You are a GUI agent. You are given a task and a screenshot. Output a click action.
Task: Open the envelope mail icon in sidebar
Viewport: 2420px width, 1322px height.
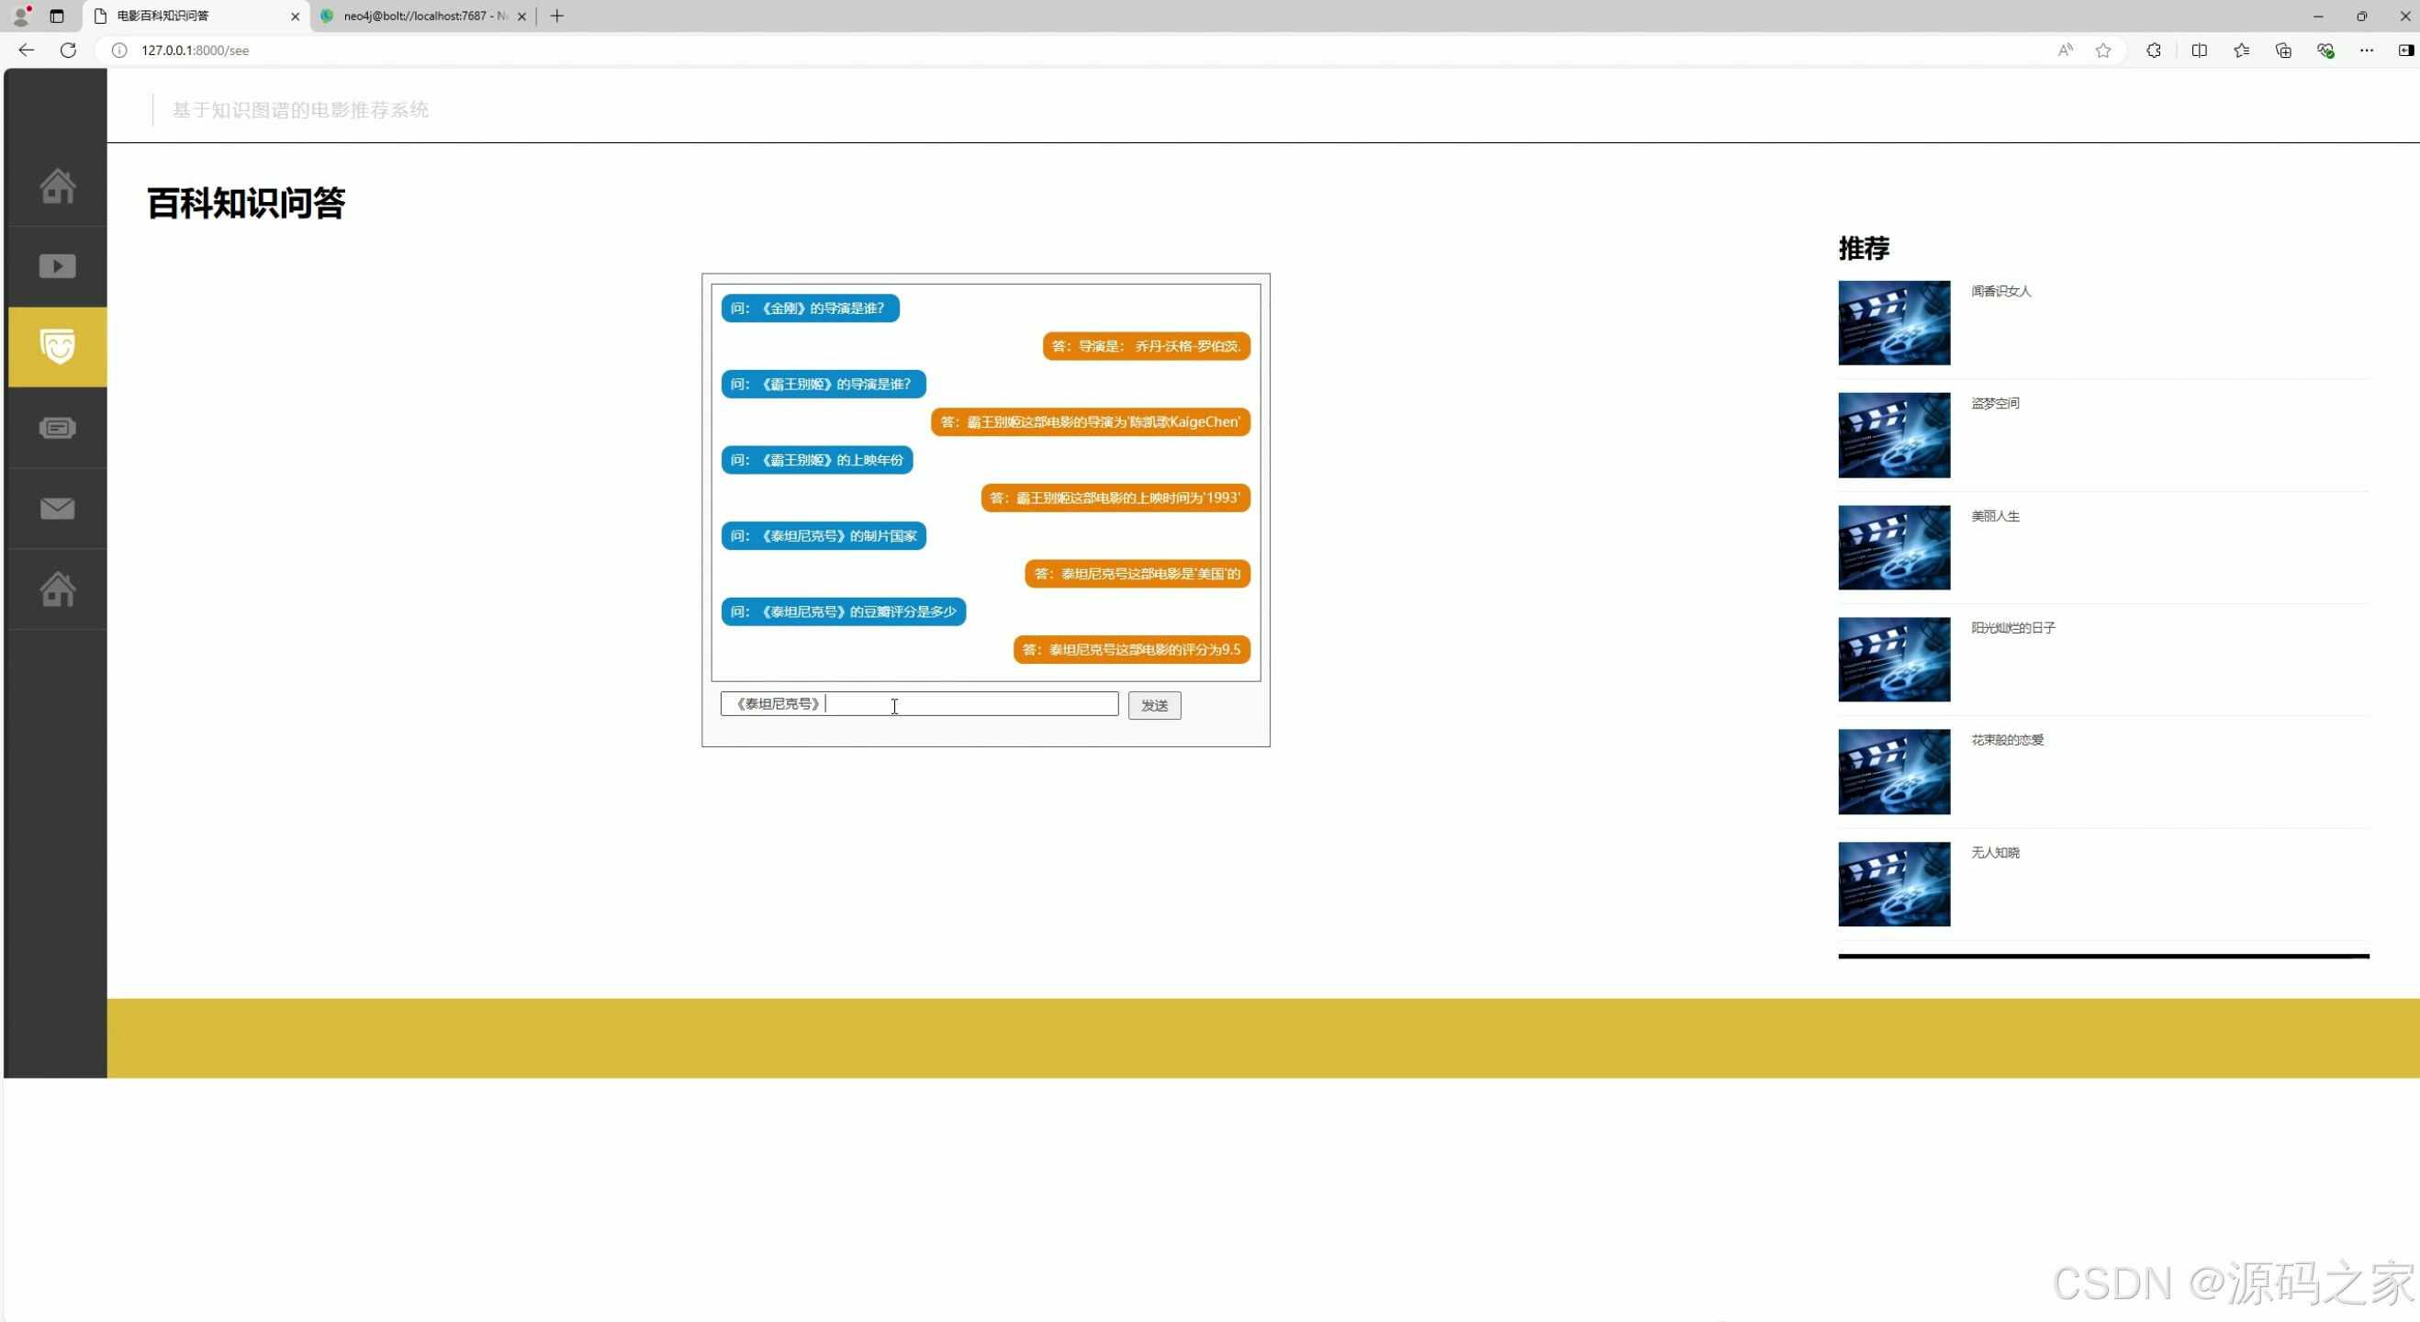[x=57, y=509]
